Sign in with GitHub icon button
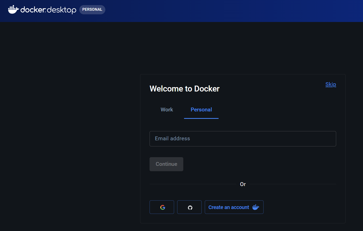 point(189,207)
